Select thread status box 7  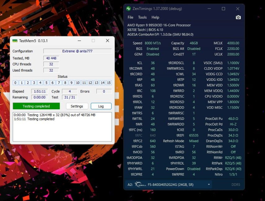point(59,83)
